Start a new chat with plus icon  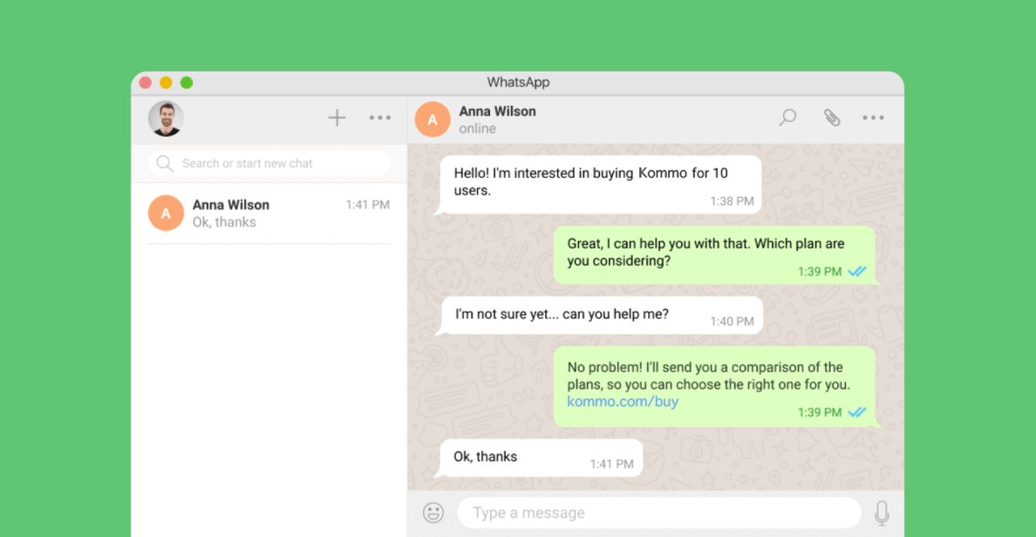coord(337,118)
